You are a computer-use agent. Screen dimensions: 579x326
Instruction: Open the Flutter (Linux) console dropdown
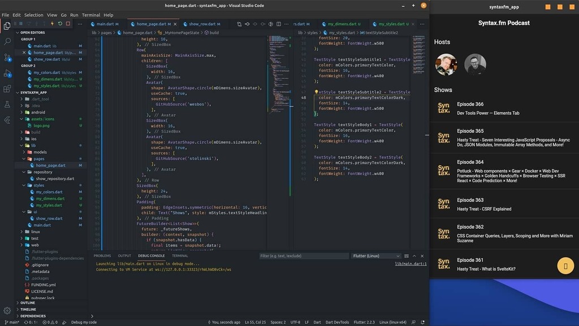pyautogui.click(x=376, y=256)
